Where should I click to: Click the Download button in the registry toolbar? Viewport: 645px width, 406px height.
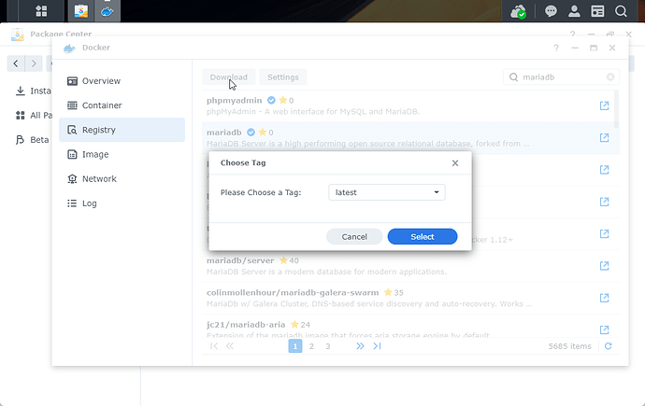coord(229,77)
